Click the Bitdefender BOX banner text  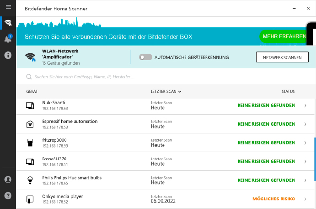click(108, 37)
